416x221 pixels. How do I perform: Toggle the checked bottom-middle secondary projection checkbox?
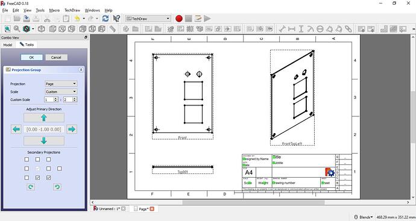[37, 178]
